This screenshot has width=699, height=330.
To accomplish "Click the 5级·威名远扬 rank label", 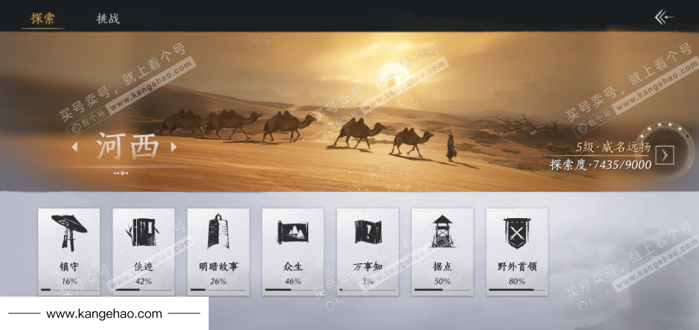I will click(613, 147).
